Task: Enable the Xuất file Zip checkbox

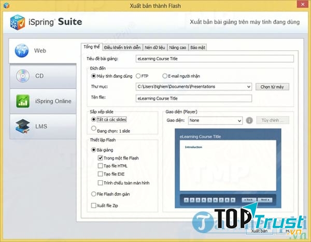Action: [93, 205]
